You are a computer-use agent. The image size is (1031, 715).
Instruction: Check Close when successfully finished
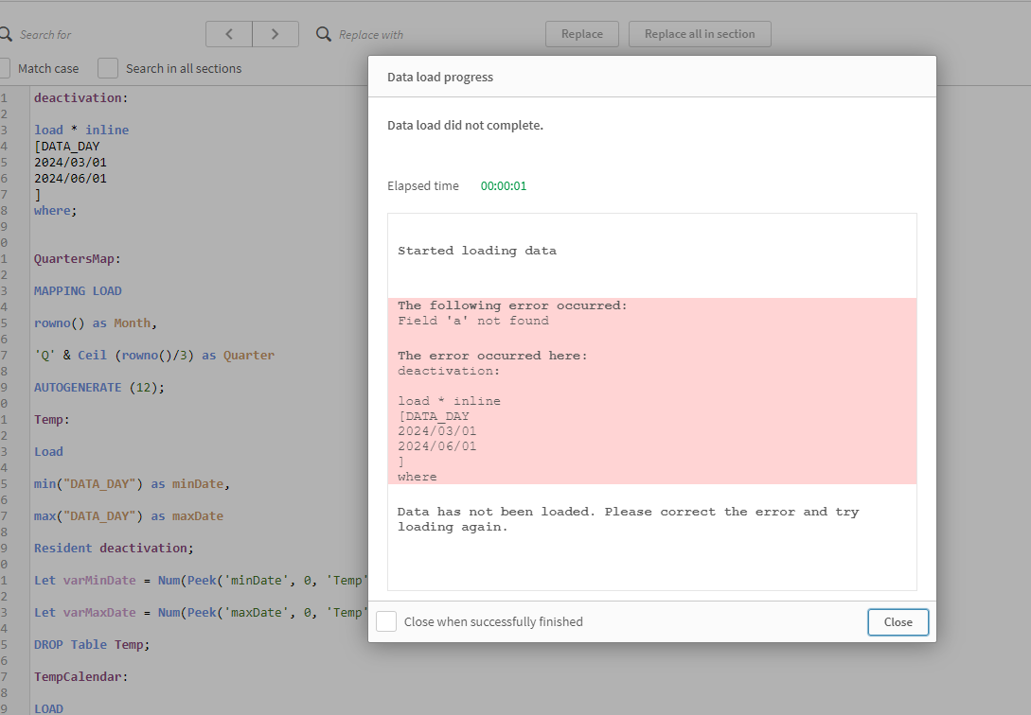pyautogui.click(x=386, y=621)
